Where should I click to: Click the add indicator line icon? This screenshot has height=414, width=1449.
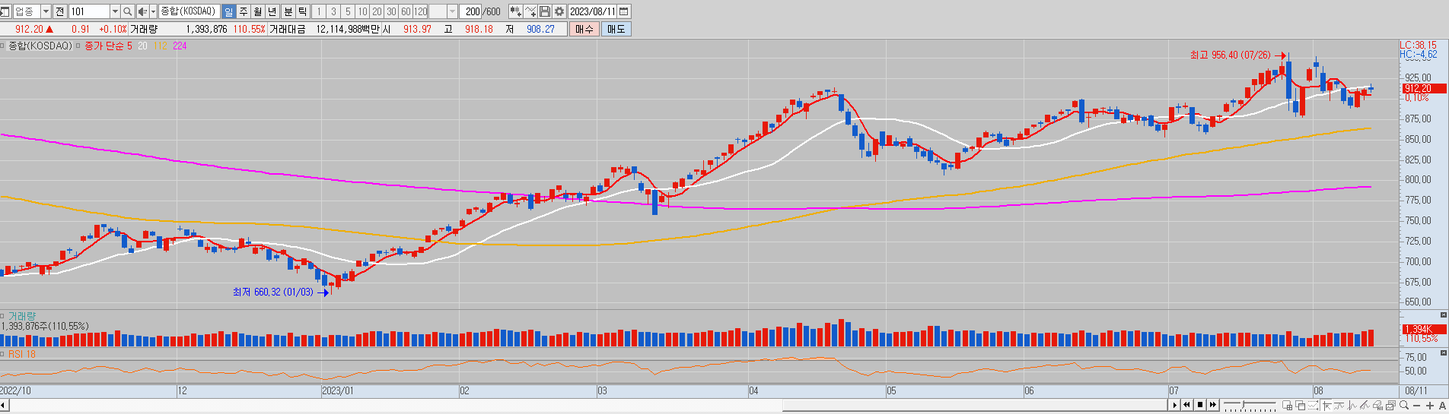point(531,11)
